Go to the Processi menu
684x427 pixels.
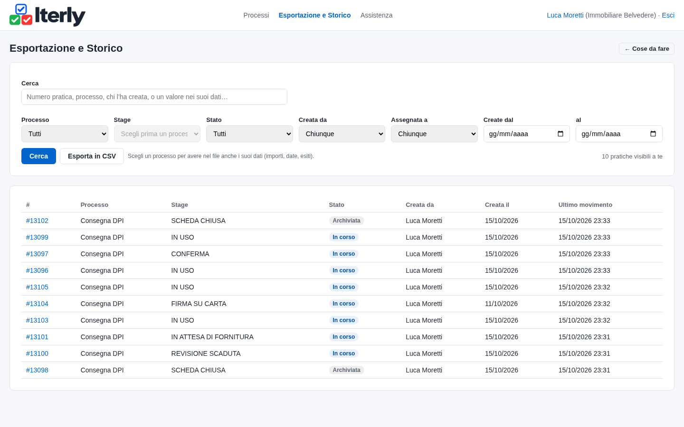pos(256,15)
